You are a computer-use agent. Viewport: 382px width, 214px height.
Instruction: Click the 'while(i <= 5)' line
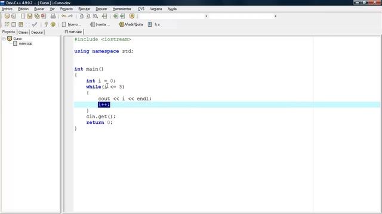105,87
